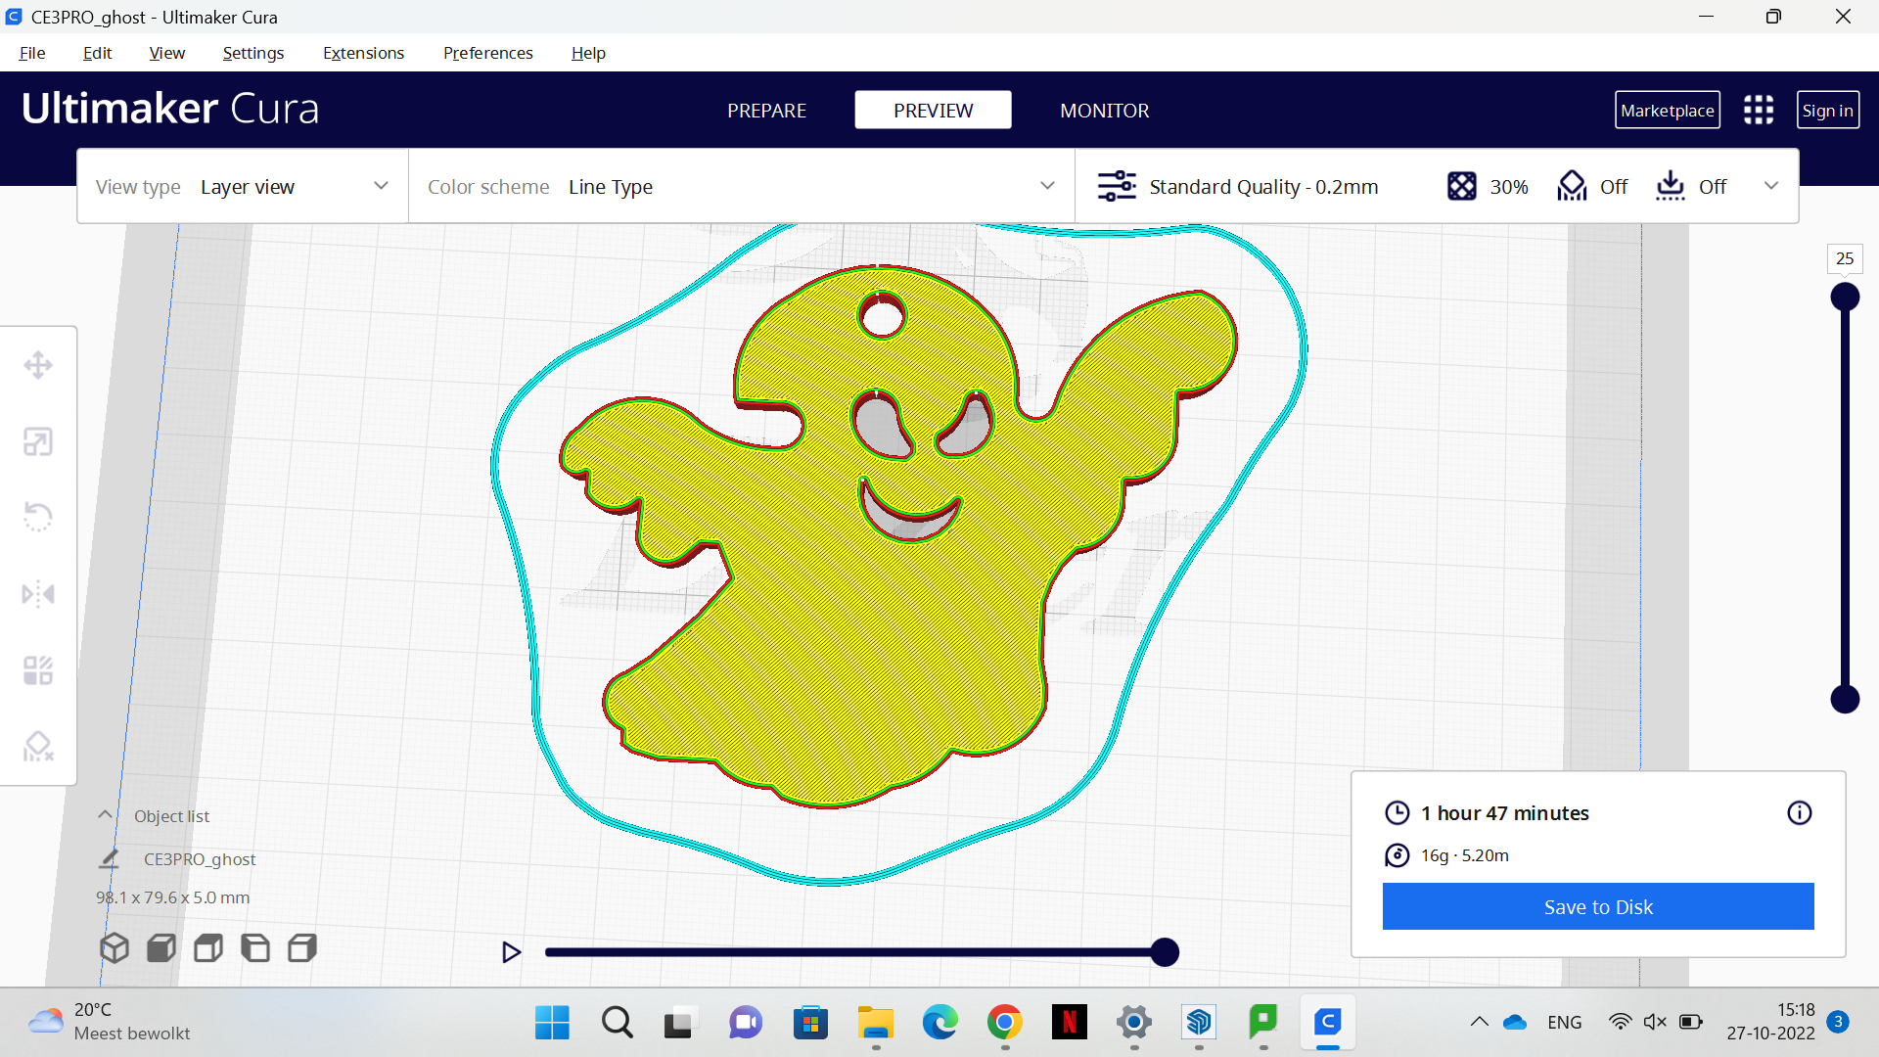Open the Extensions menu
This screenshot has height=1057, width=1879.
(363, 53)
